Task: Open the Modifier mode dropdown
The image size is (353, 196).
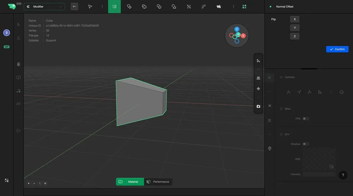Action: pyautogui.click(x=44, y=6)
